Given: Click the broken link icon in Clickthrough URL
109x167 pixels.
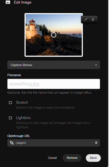Looking at the screenshot, I should coord(12,143).
